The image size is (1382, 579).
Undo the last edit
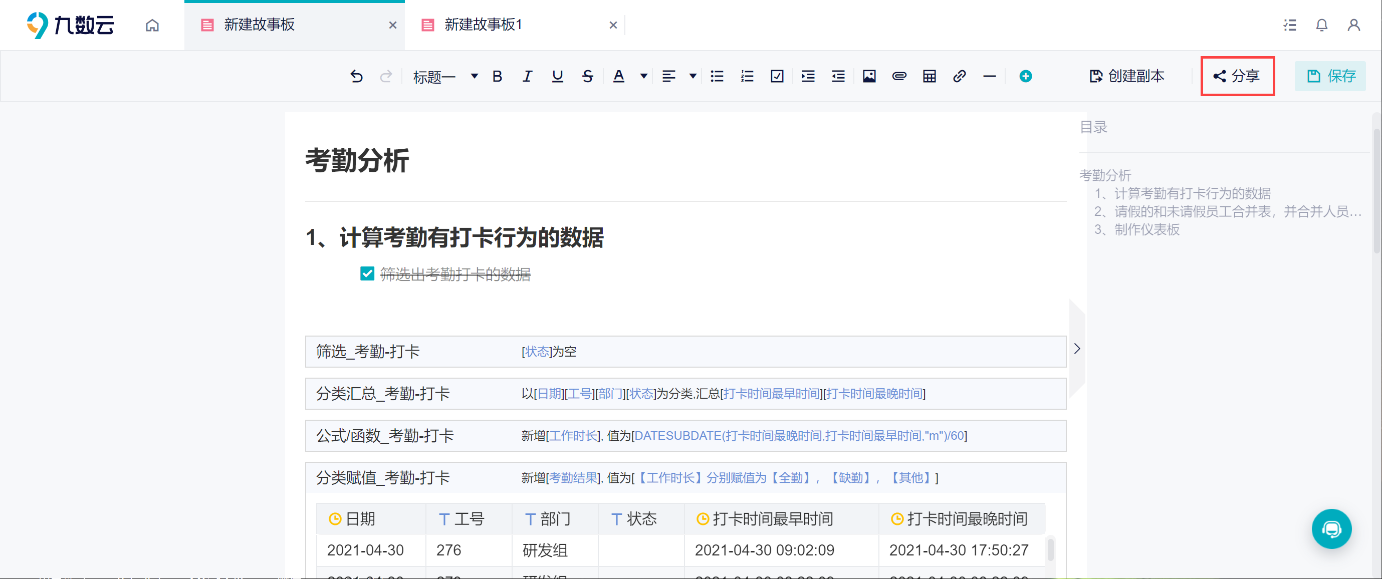tap(356, 76)
